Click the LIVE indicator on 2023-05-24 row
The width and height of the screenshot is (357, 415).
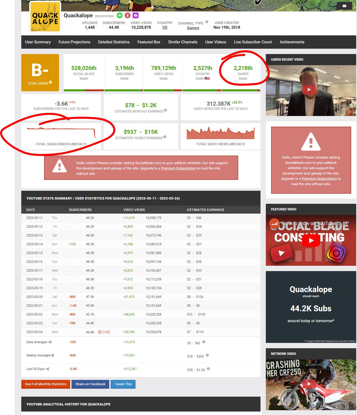[x=104, y=332]
